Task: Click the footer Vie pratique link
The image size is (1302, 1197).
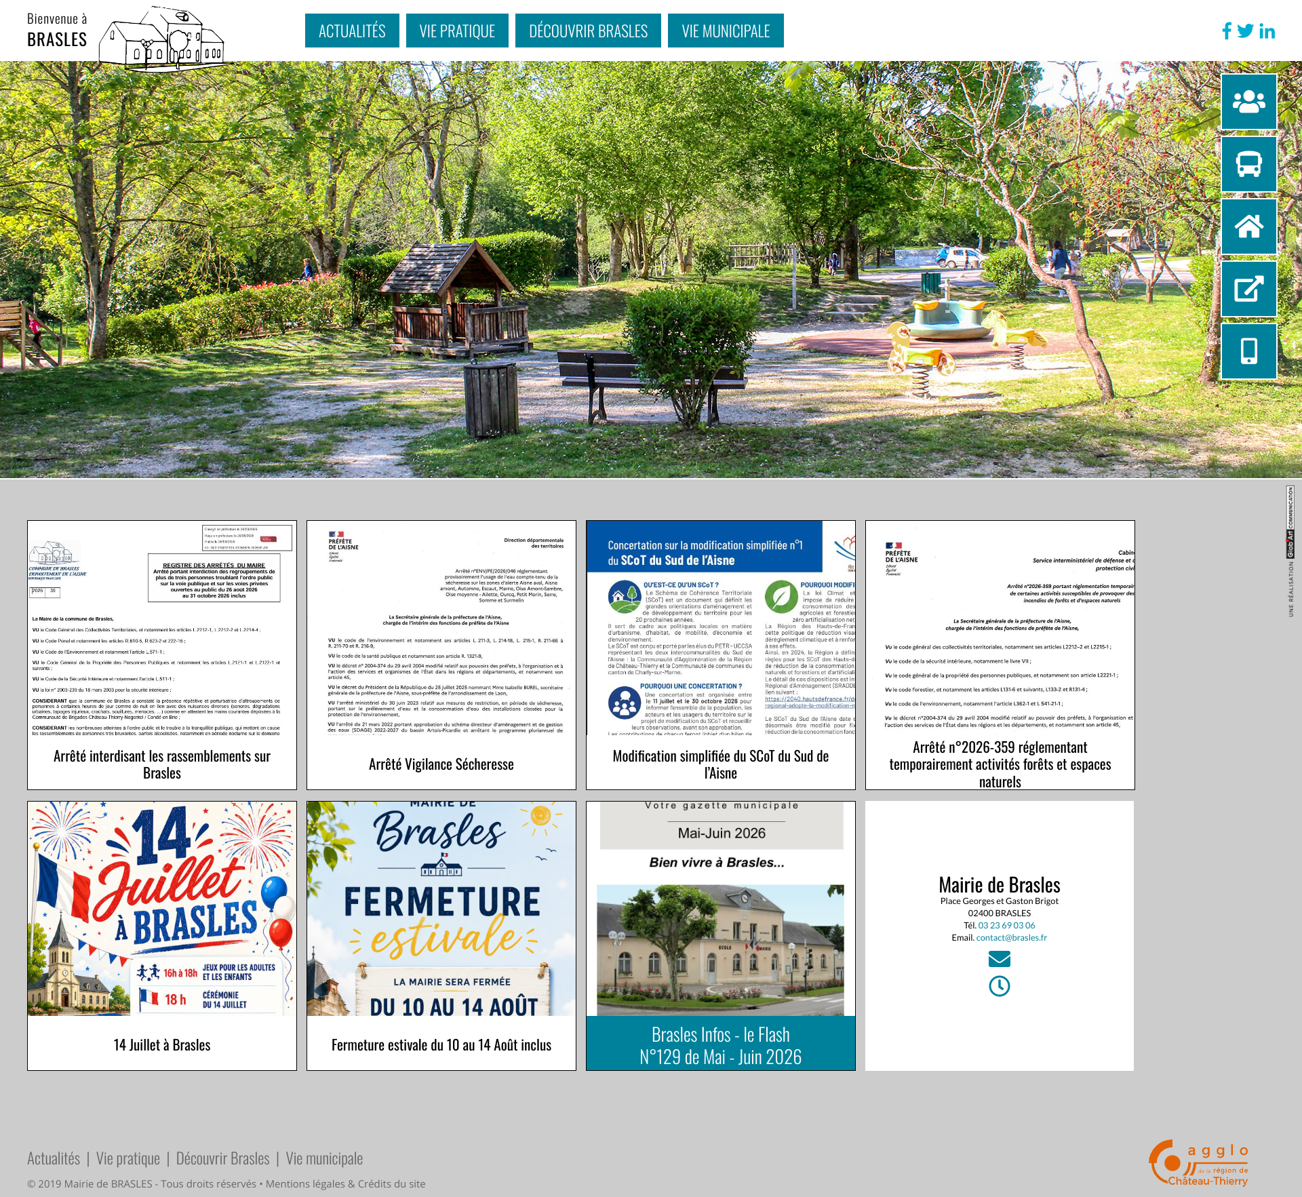Action: [128, 1158]
